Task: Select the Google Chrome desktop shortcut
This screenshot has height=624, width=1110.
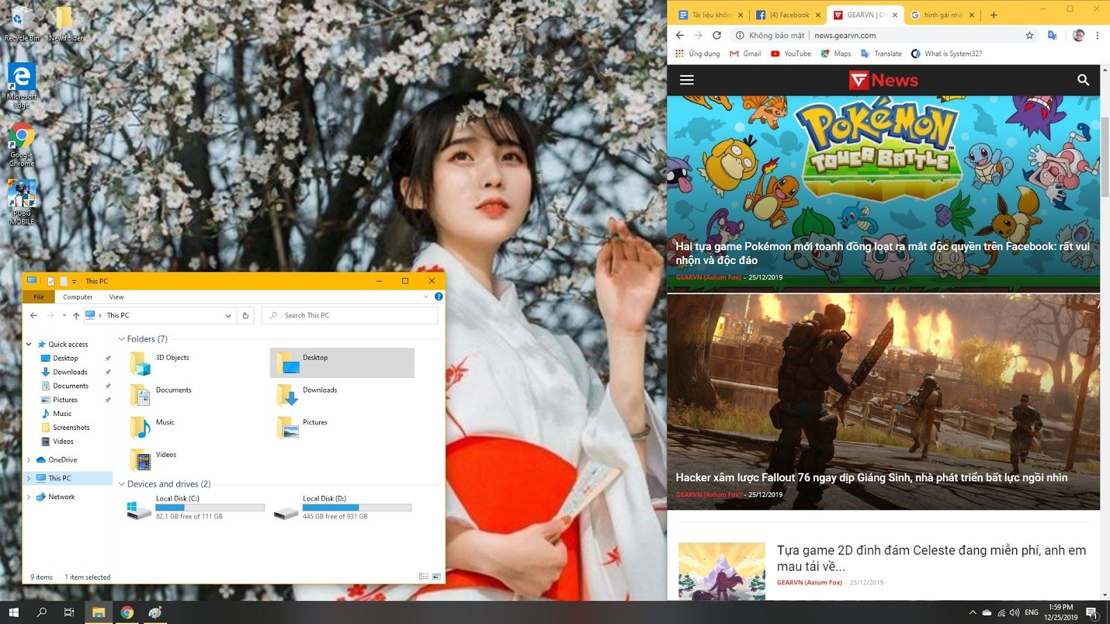Action: tap(22, 144)
